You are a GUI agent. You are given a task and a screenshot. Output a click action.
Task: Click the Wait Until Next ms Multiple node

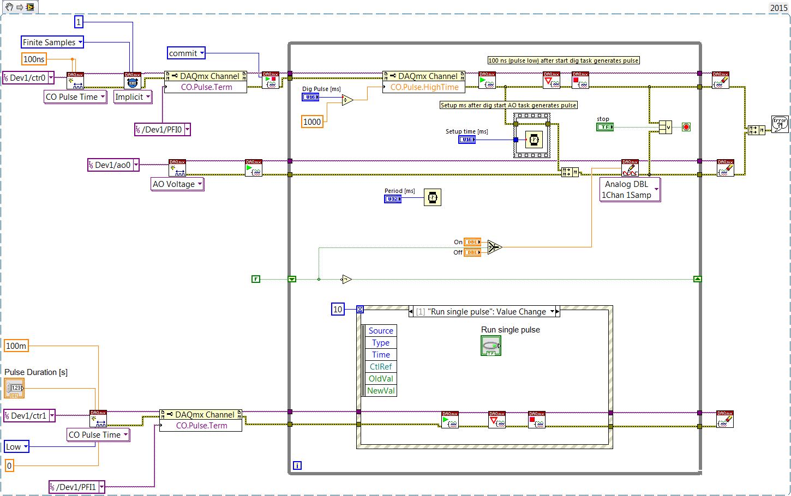[433, 197]
